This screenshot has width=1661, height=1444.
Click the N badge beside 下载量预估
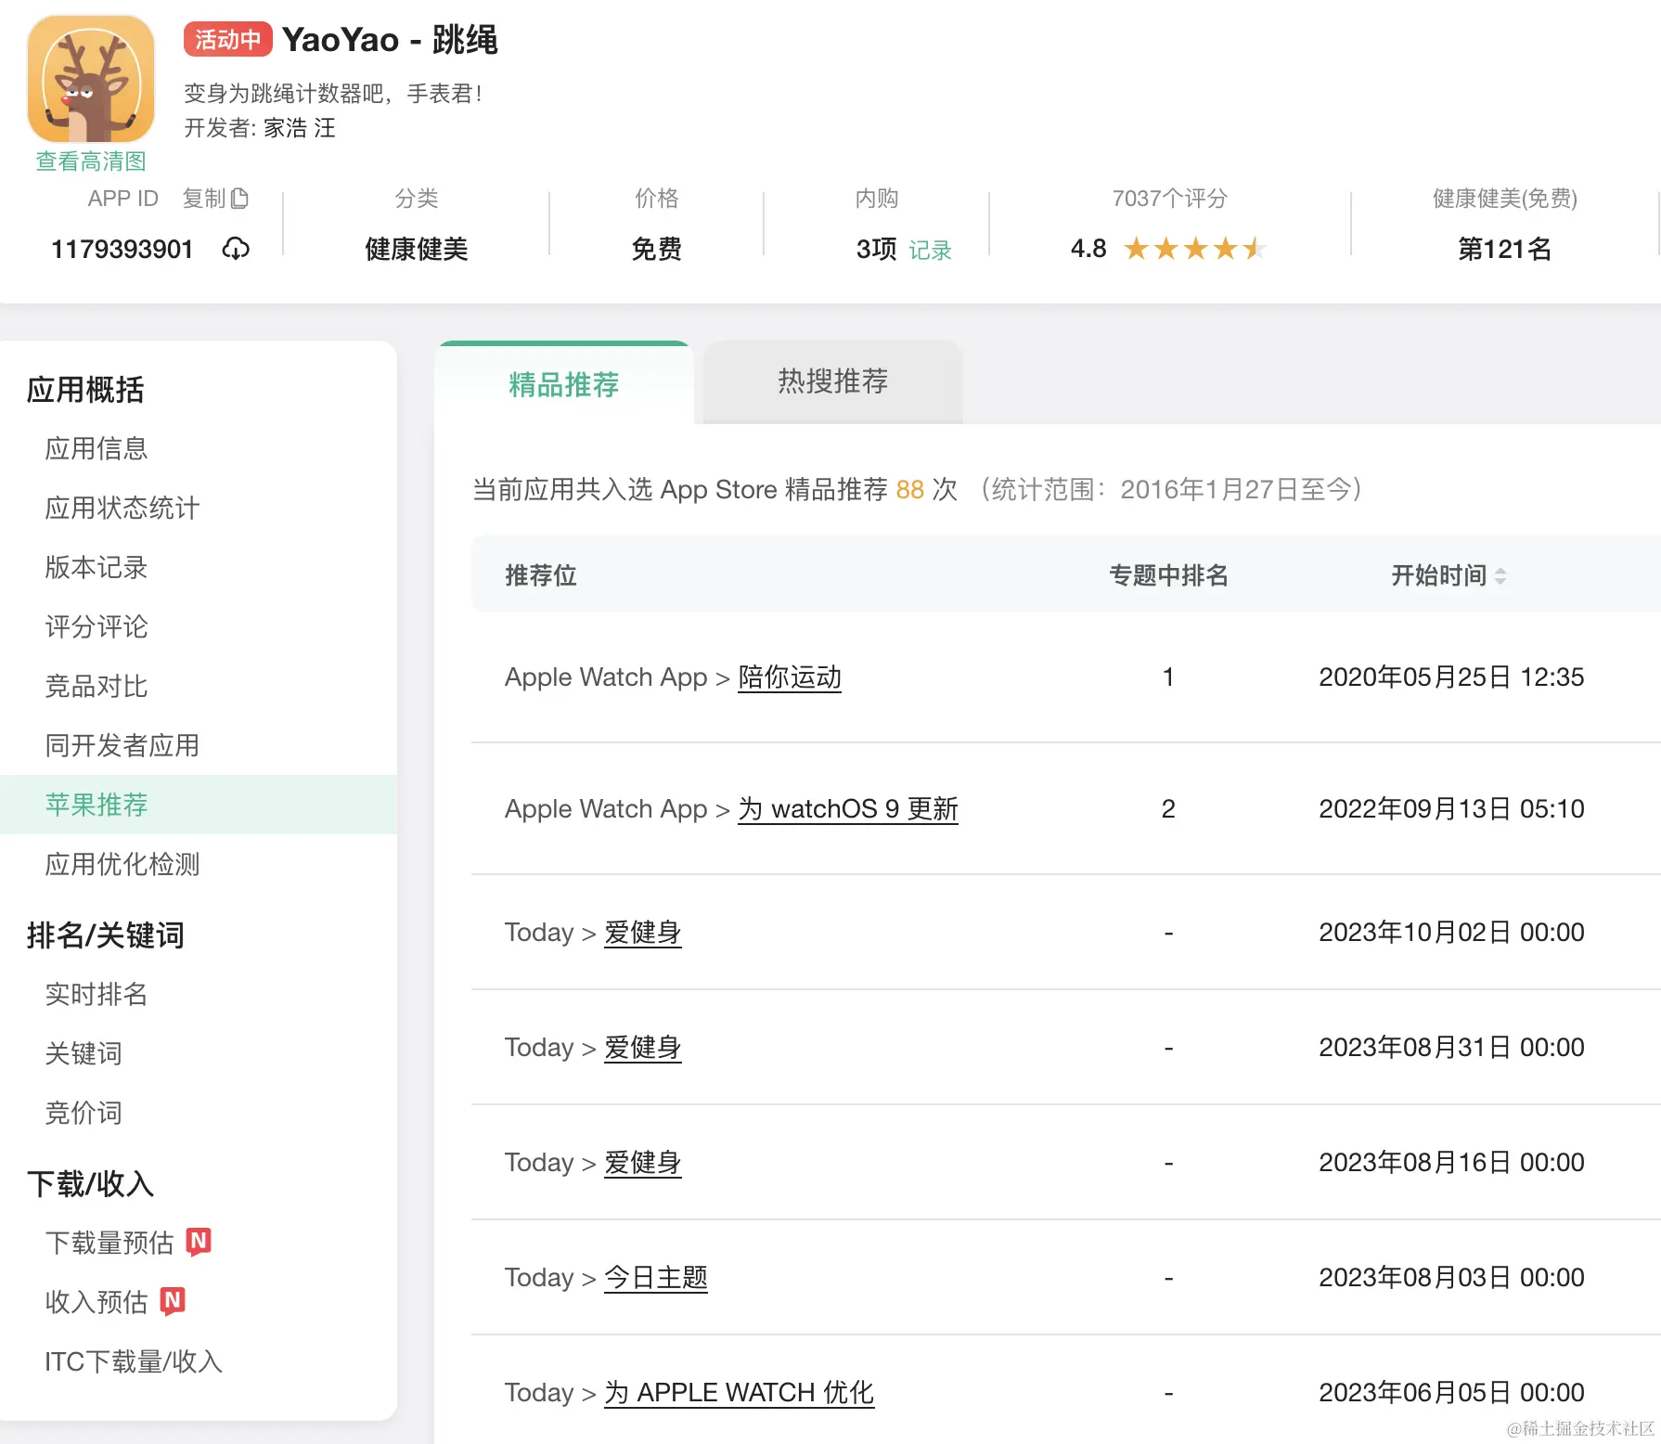[x=199, y=1242]
